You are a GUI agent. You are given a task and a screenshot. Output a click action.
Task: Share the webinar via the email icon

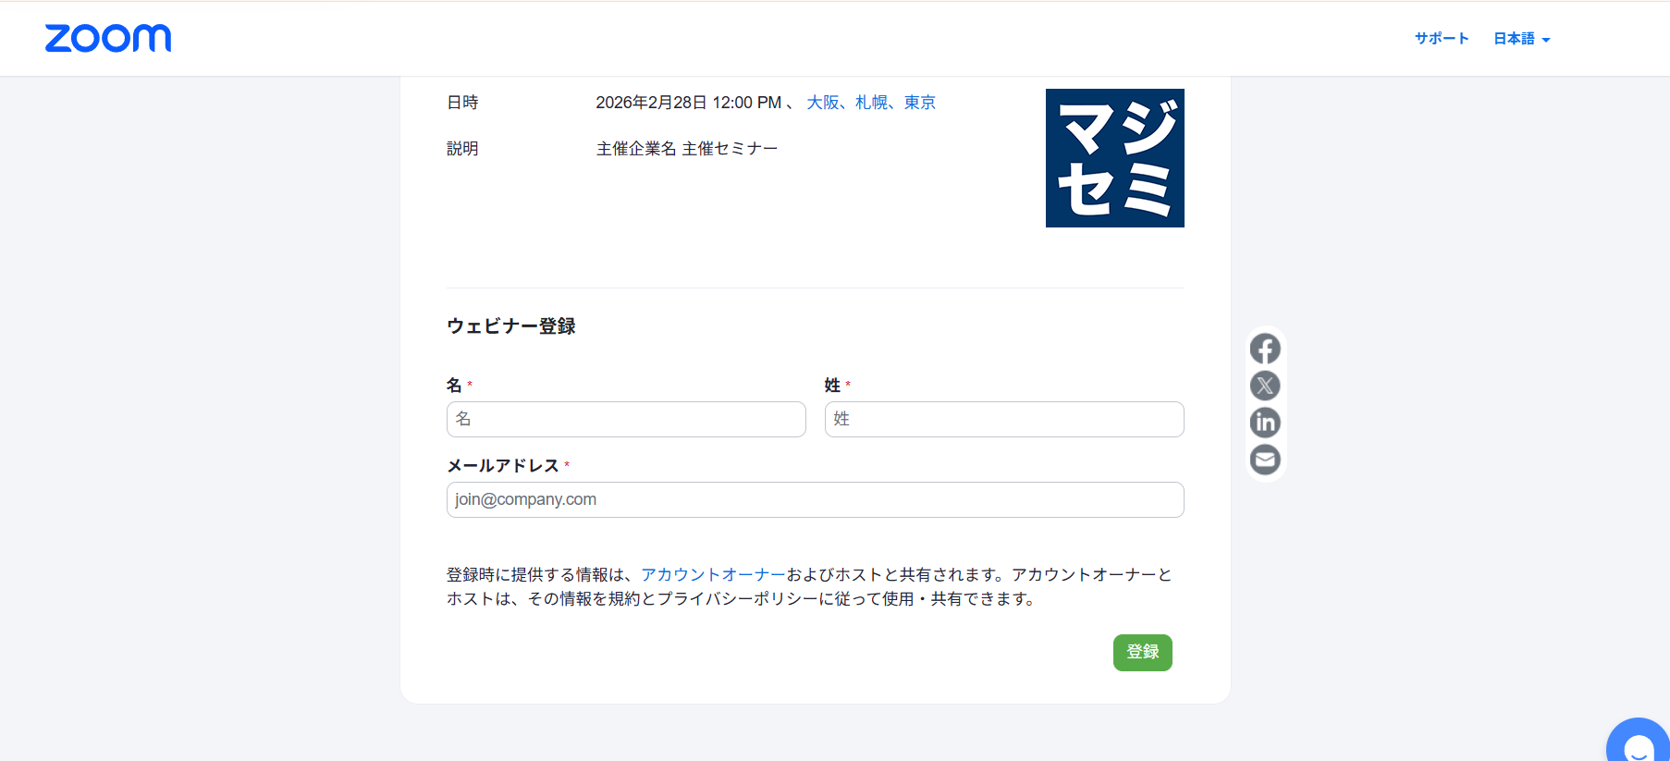[1265, 460]
